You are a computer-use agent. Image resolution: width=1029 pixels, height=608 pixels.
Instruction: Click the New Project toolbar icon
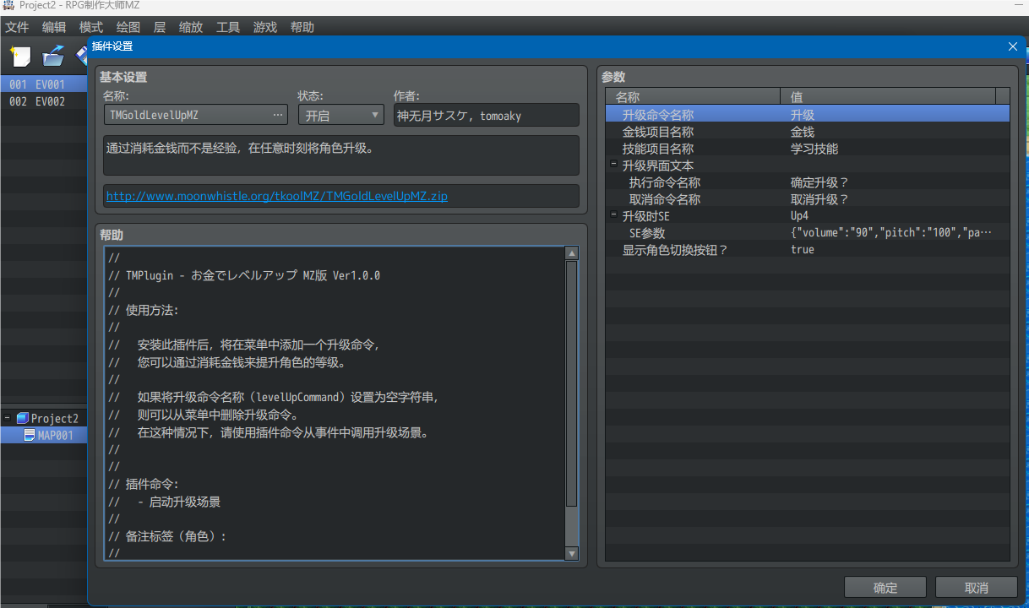click(x=20, y=57)
